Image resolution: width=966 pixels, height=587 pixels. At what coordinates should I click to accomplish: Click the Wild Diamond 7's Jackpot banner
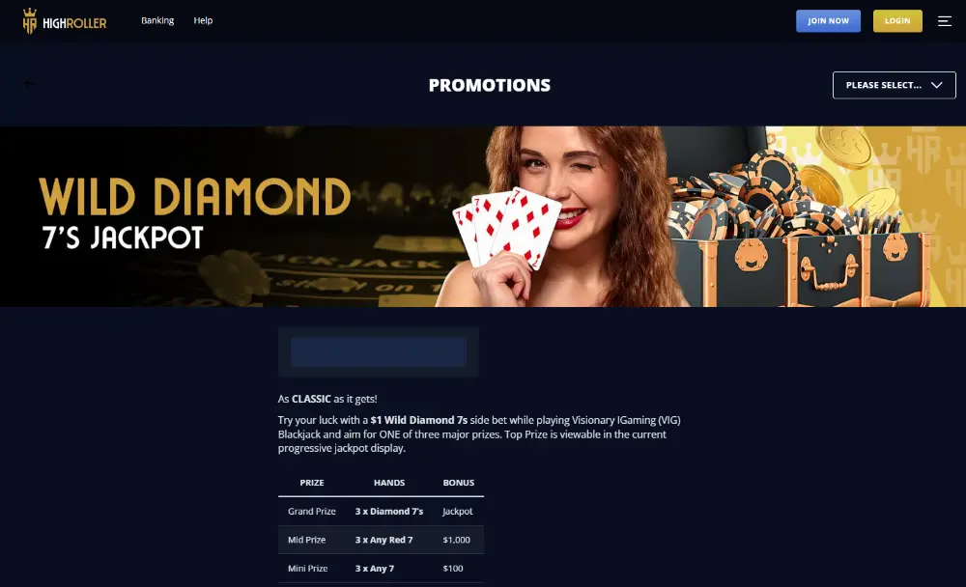[483, 216]
